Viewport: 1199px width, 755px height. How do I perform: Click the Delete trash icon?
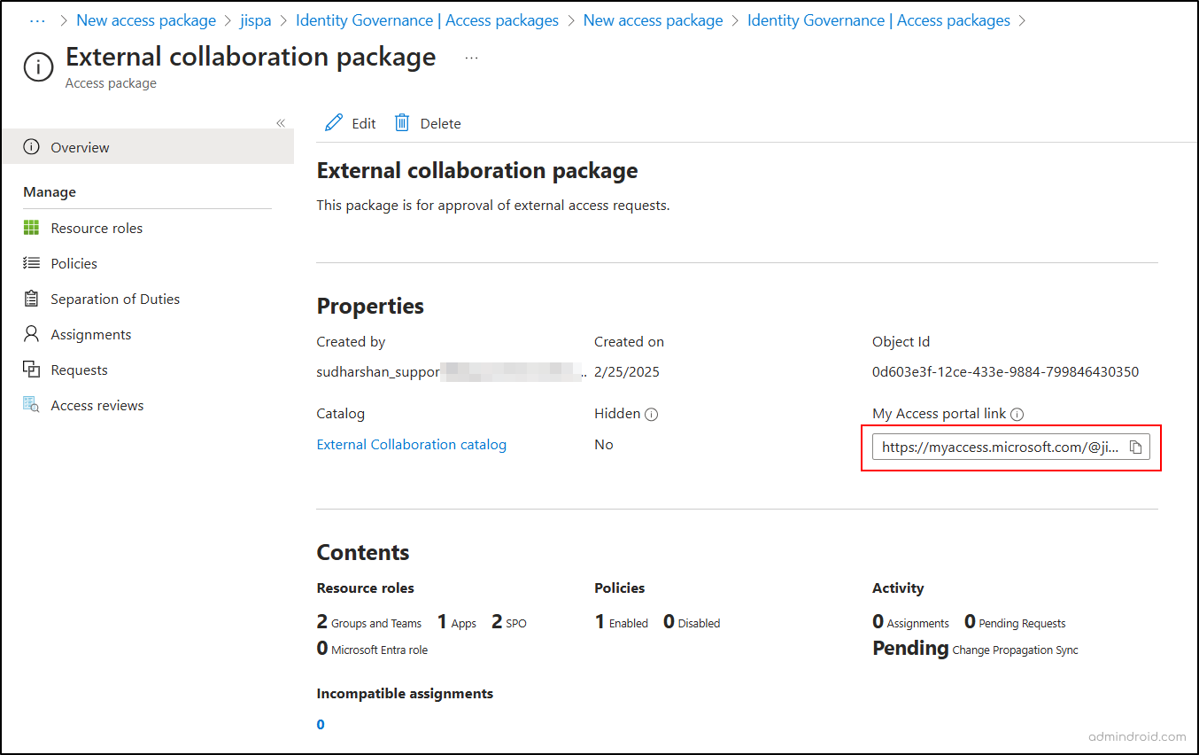pos(402,122)
